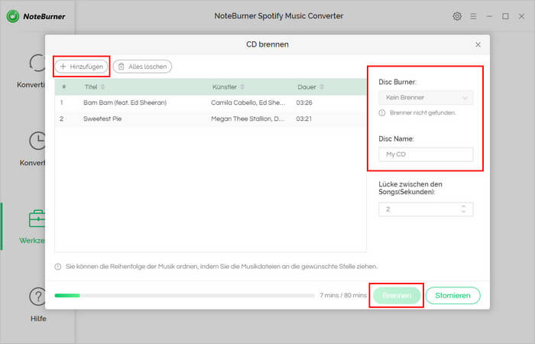Screen dimensions: 535x344
Task: Select the Bam Bam (feat. Ed Sheeran) row
Action: click(210, 102)
